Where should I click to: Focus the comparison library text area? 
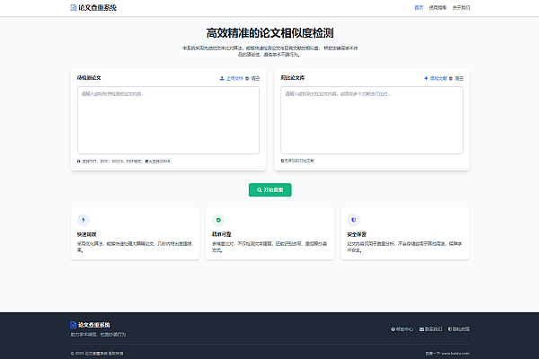[372, 120]
